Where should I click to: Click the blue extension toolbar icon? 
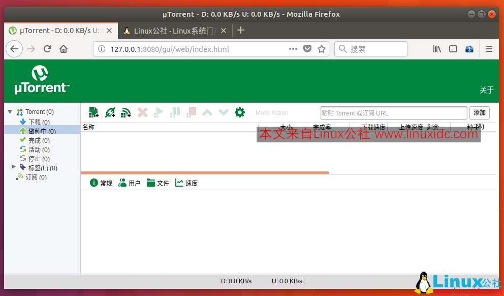[469, 49]
